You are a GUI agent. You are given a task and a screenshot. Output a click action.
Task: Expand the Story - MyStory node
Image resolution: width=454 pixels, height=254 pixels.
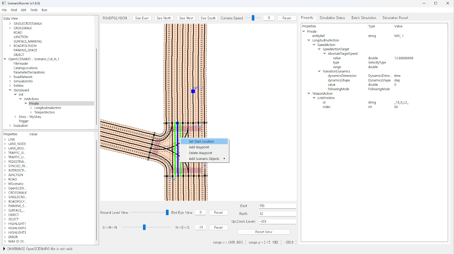click(x=15, y=117)
